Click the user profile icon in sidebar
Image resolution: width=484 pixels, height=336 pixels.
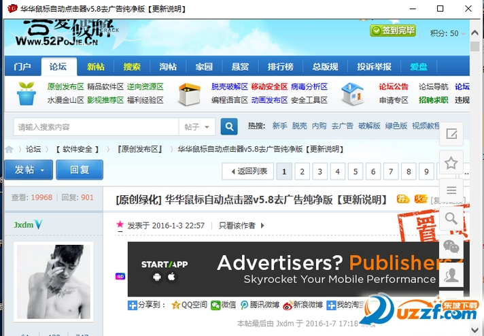coord(451,275)
